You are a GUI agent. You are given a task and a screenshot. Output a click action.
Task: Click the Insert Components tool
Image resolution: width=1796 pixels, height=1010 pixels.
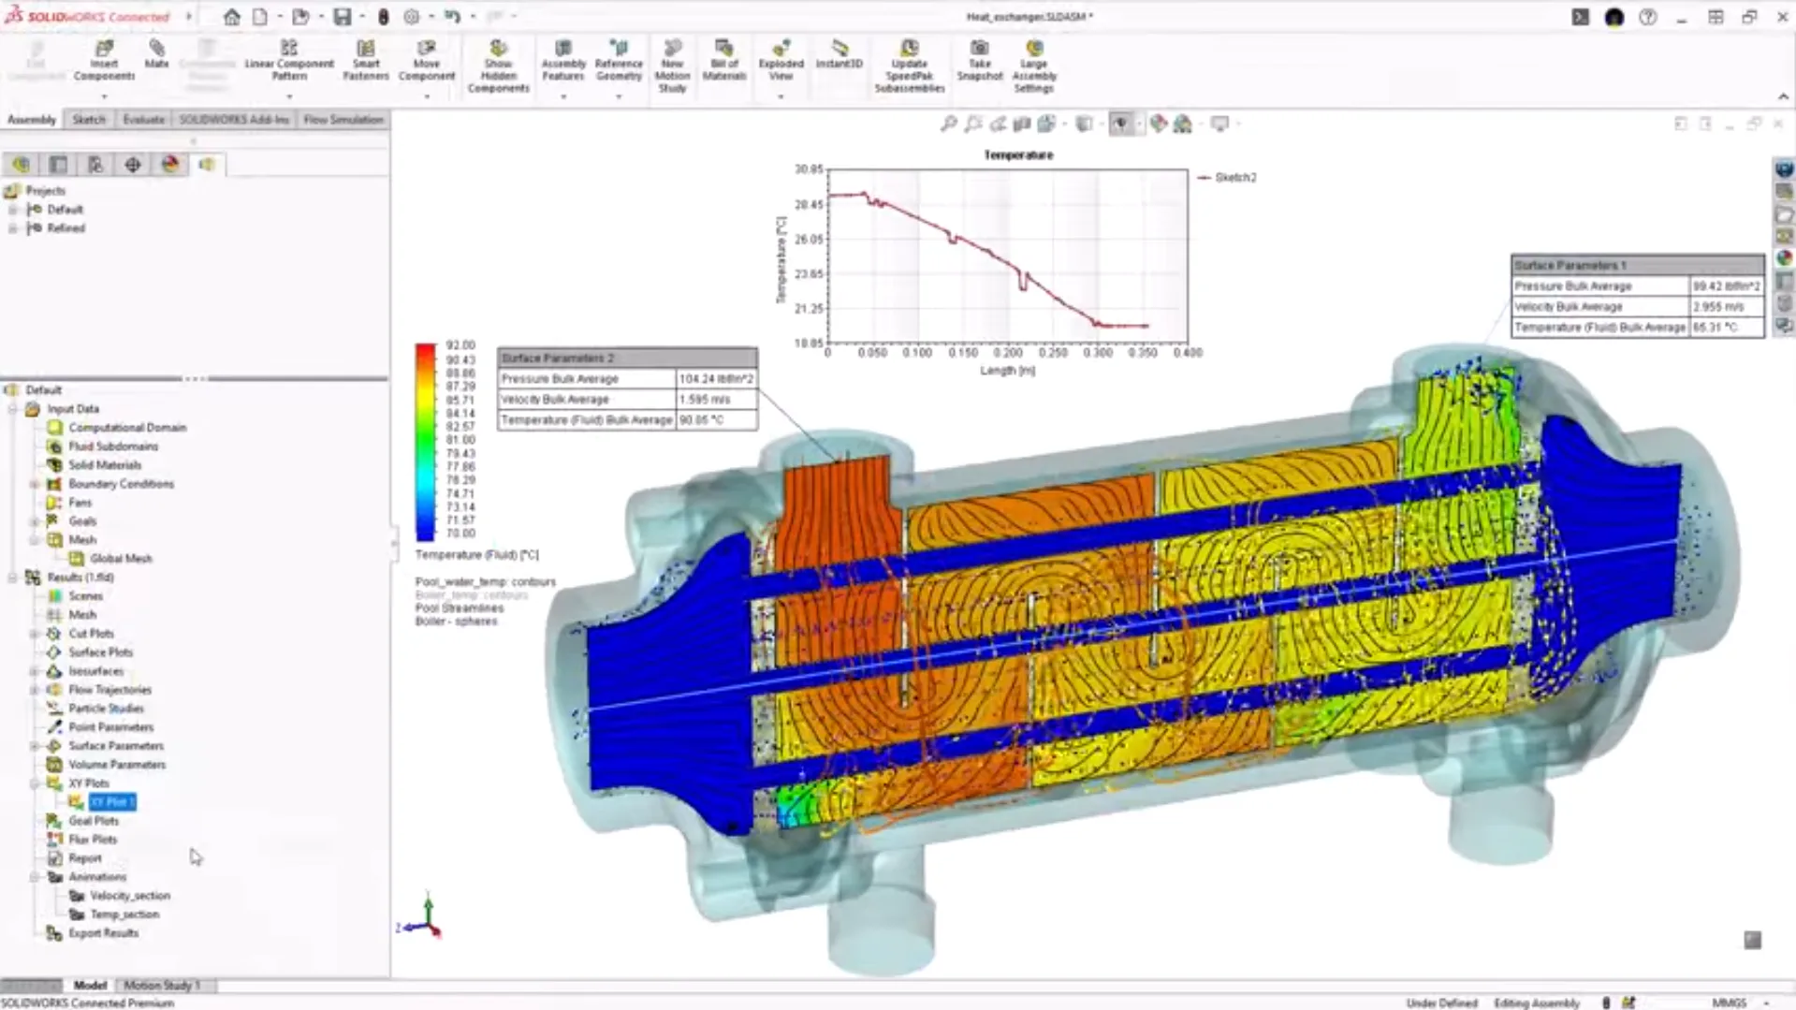[104, 60]
